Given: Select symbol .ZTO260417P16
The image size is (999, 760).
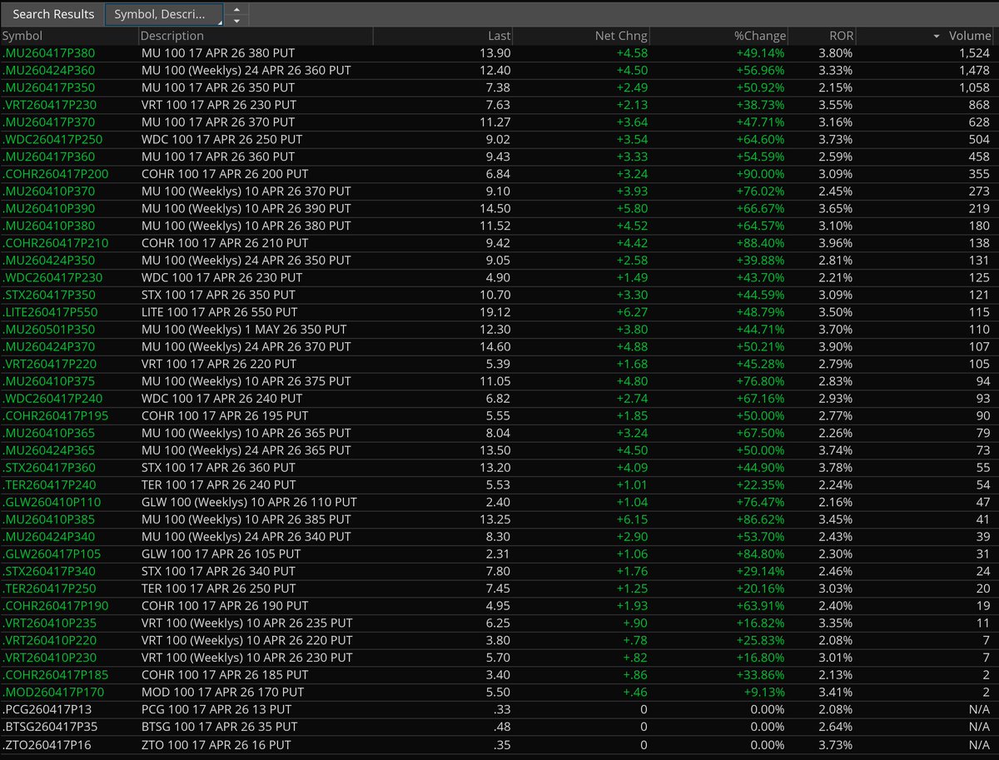Looking at the screenshot, I should pos(47,744).
